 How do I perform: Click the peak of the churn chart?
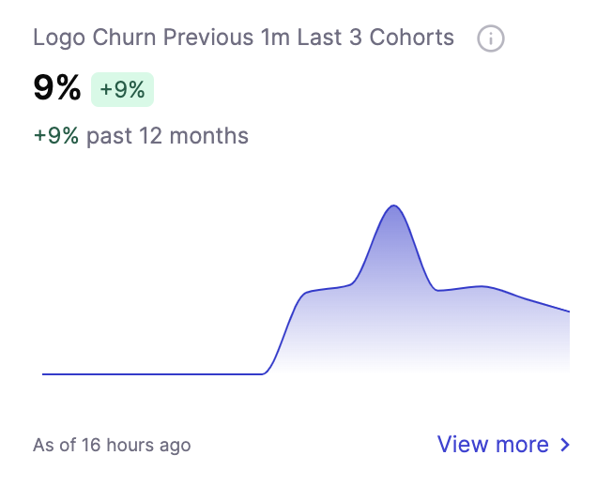coord(393,205)
